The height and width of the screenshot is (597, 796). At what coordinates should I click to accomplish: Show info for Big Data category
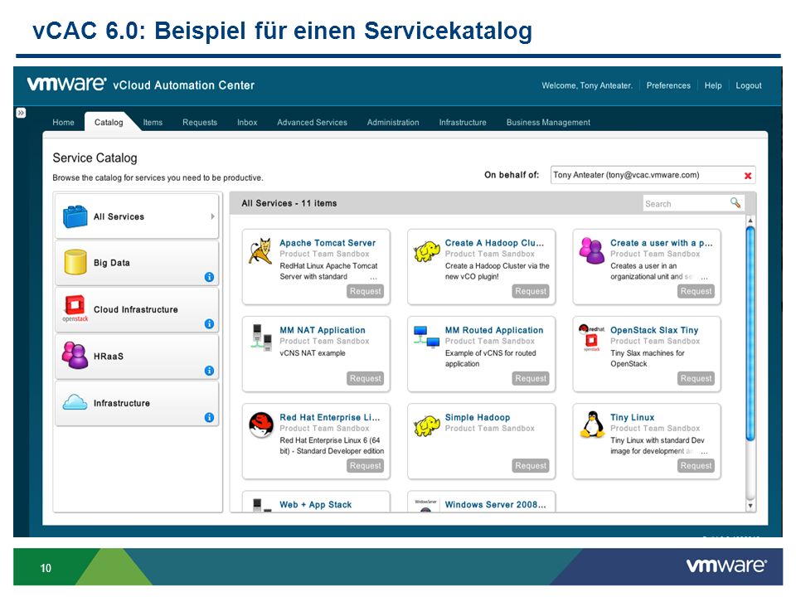(209, 277)
